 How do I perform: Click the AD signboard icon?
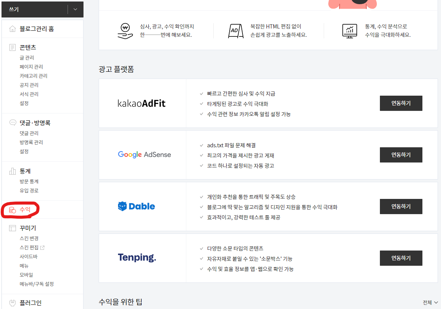coord(236,31)
